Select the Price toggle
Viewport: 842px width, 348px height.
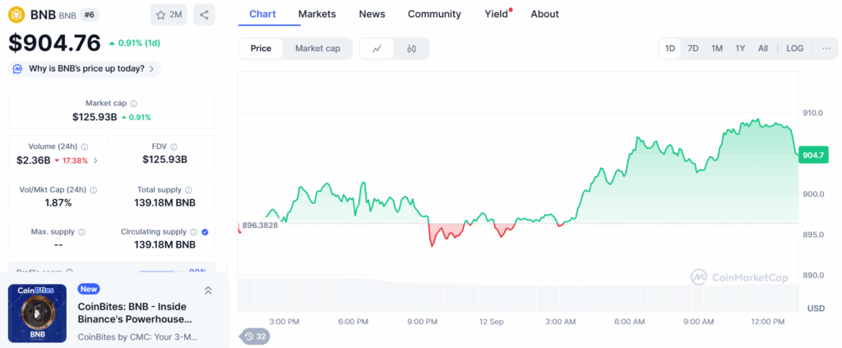[x=261, y=49]
